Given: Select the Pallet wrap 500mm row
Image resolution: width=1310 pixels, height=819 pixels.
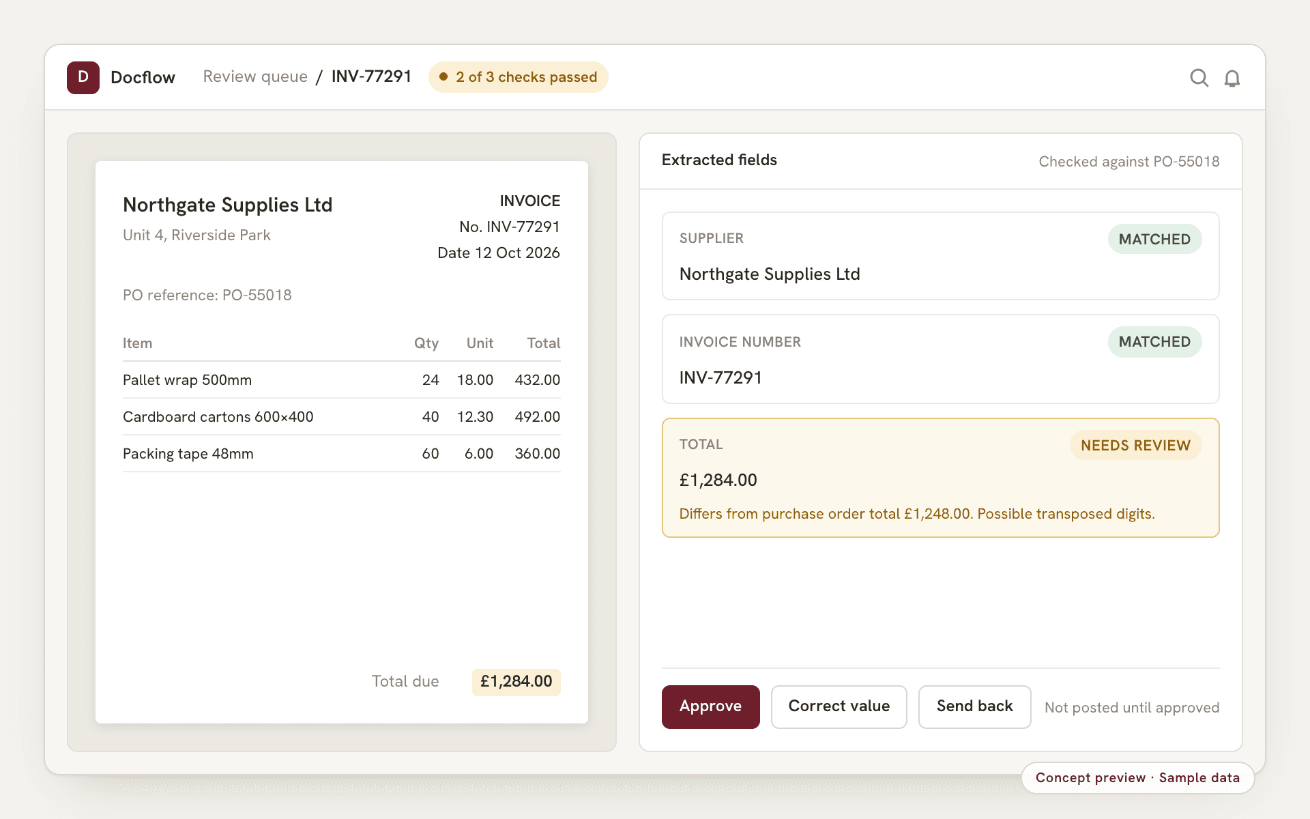Looking at the screenshot, I should point(341,380).
